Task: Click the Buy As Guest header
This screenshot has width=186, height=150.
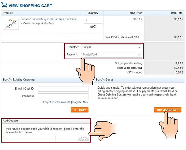Action: 104,80
